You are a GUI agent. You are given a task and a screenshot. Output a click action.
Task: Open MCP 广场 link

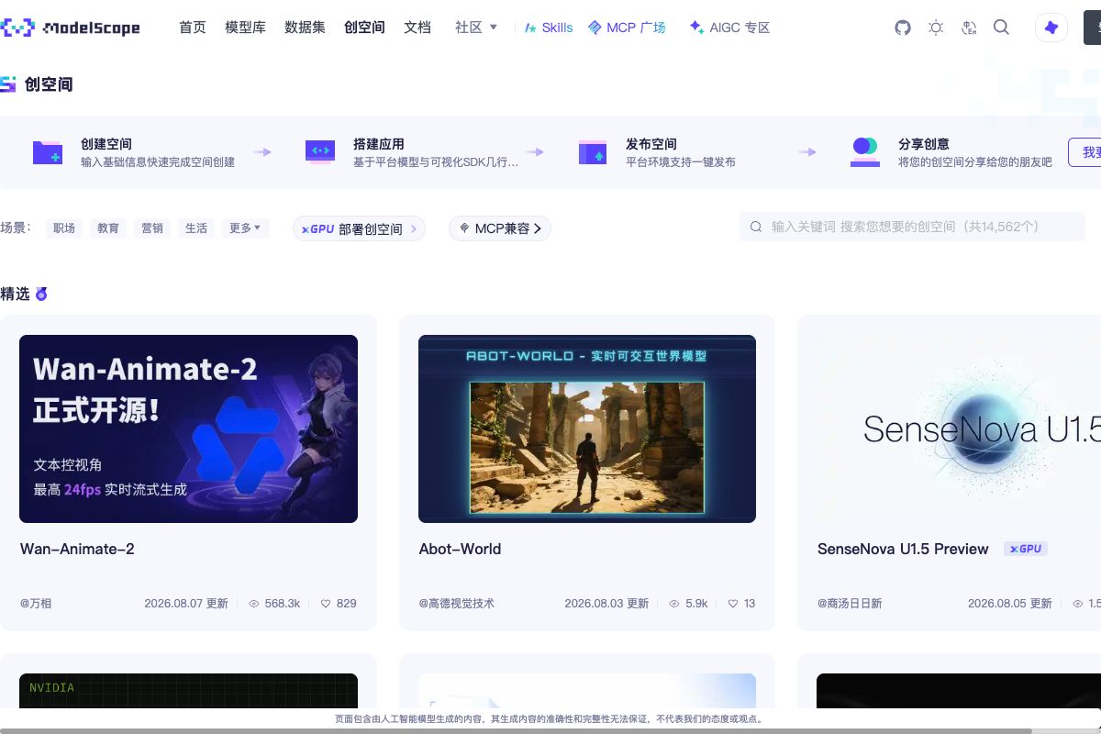(x=628, y=28)
